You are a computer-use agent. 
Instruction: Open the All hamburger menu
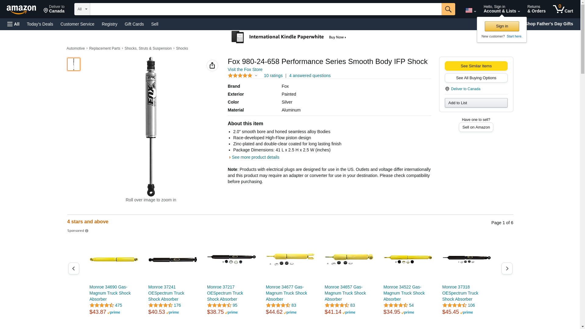tap(13, 24)
